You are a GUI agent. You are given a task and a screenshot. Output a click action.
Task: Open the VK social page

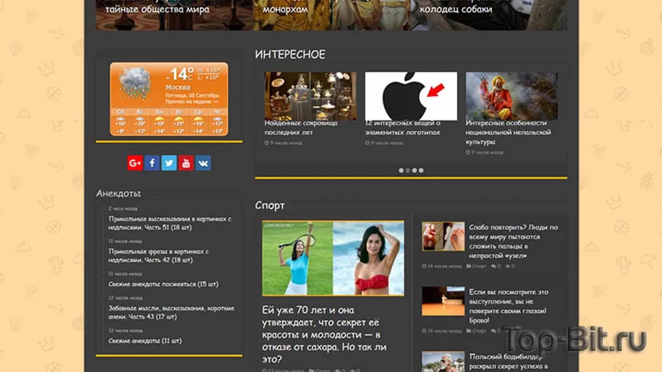[203, 163]
